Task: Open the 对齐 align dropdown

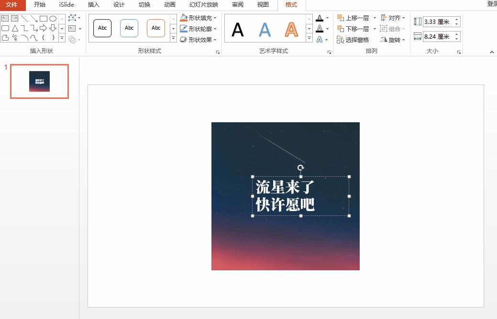Action: 393,18
